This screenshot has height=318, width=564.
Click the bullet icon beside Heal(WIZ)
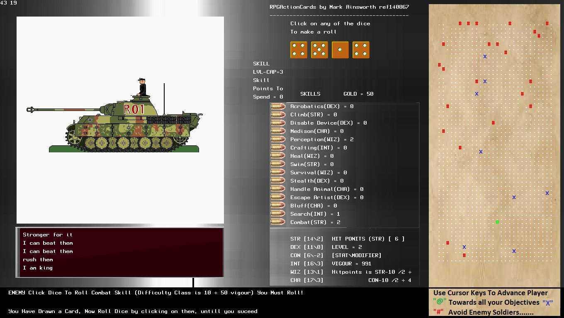278,156
